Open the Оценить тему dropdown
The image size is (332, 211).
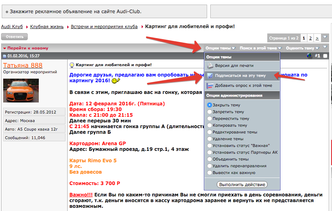tap(302, 48)
